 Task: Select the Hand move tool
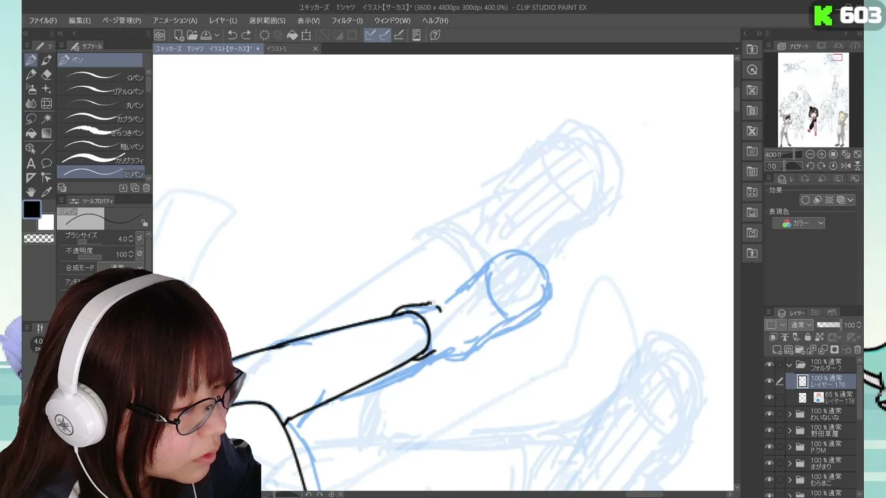click(31, 192)
